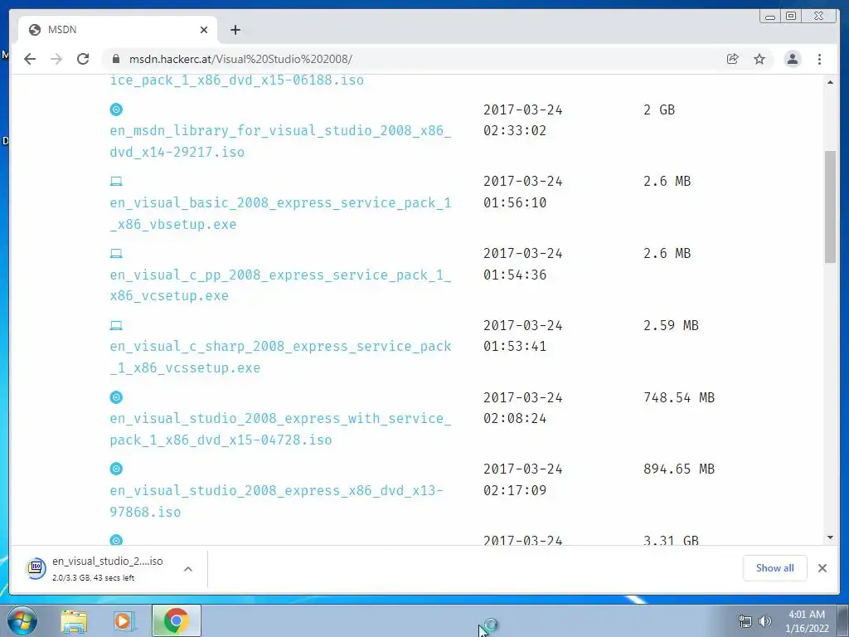The width and height of the screenshot is (849, 637).
Task: Bookmark this page with star
Action: tap(759, 59)
